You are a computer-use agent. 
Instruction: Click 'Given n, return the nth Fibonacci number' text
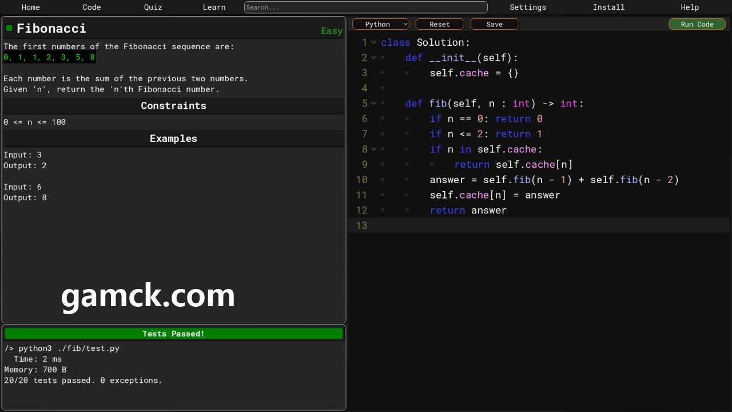click(112, 89)
